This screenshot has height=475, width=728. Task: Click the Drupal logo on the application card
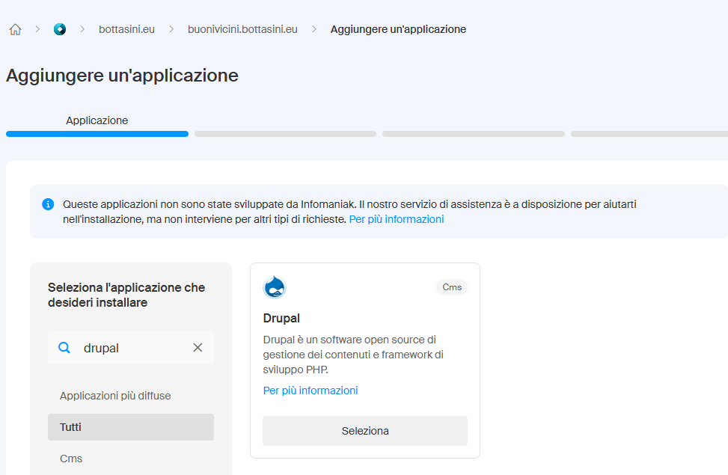coord(275,287)
